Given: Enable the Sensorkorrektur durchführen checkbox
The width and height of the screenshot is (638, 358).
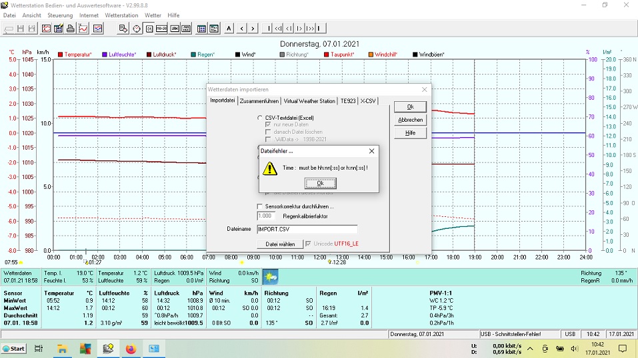Looking at the screenshot, I should pos(261,206).
